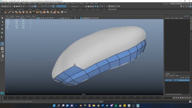The height and width of the screenshot is (108, 192).
Task: Open the render view window icon
Action: tap(86, 6)
